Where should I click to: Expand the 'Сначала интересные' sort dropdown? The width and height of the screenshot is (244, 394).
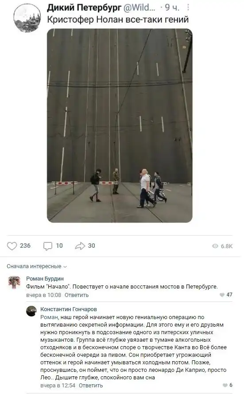point(37,266)
